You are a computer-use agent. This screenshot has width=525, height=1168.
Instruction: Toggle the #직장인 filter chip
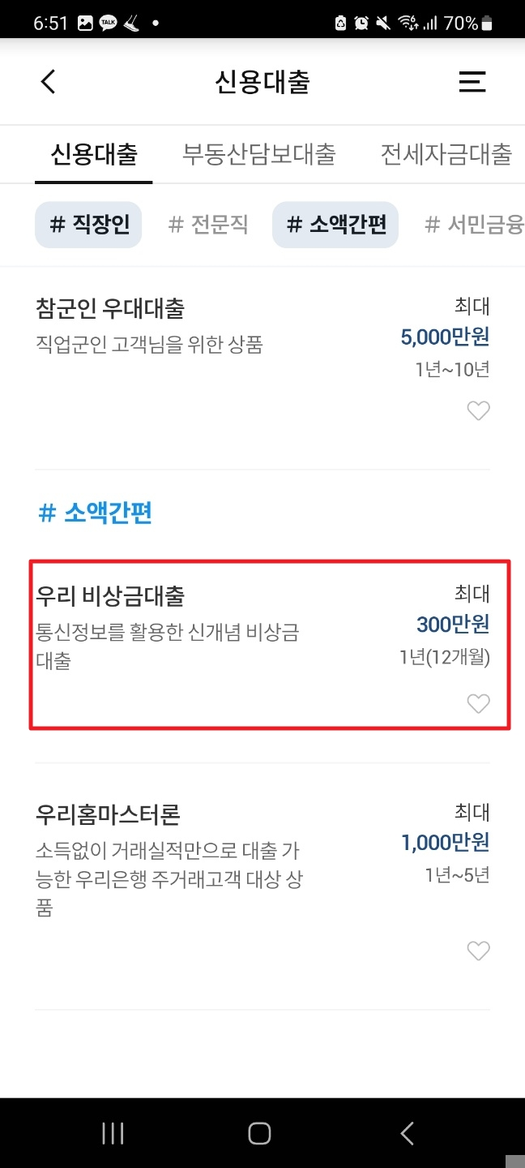[x=87, y=225]
